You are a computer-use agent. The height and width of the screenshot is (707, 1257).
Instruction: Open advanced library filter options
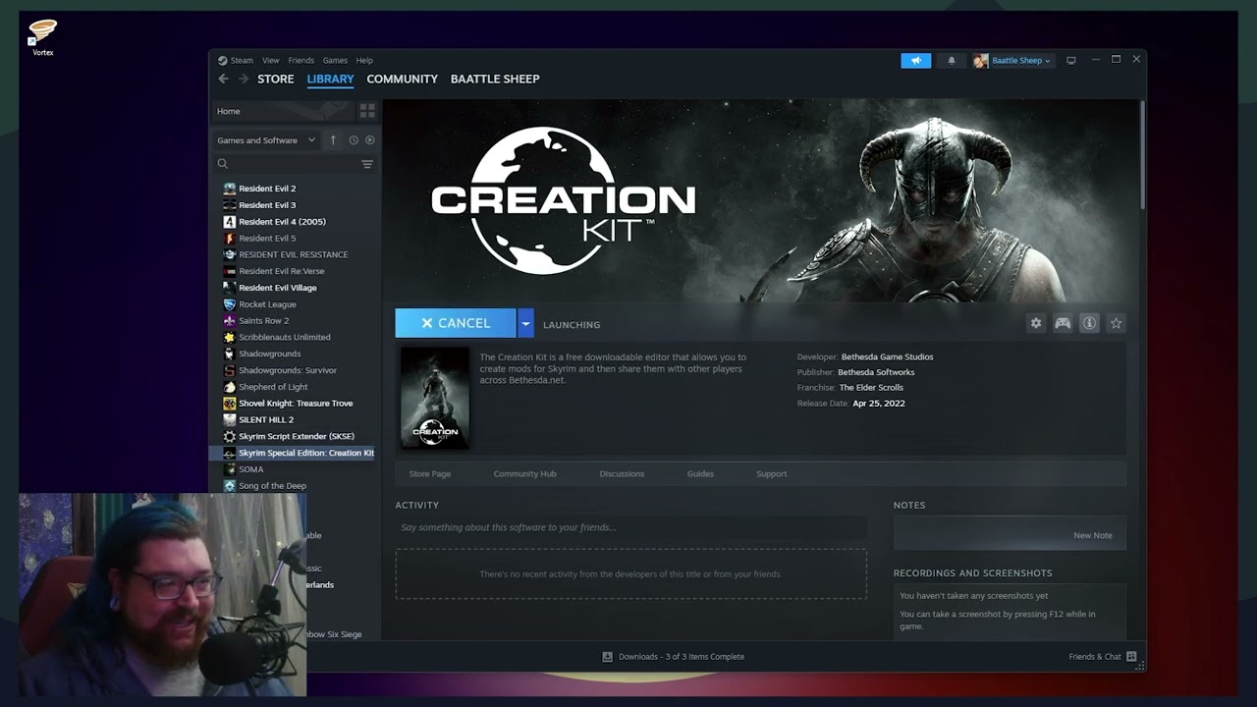point(367,164)
